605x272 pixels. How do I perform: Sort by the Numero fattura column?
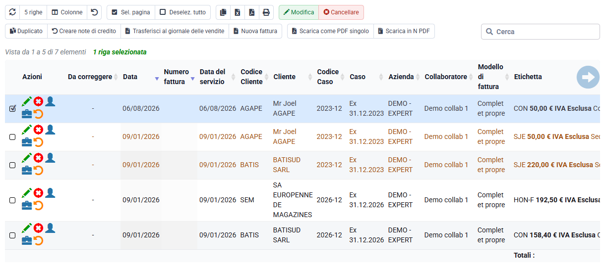pos(179,77)
